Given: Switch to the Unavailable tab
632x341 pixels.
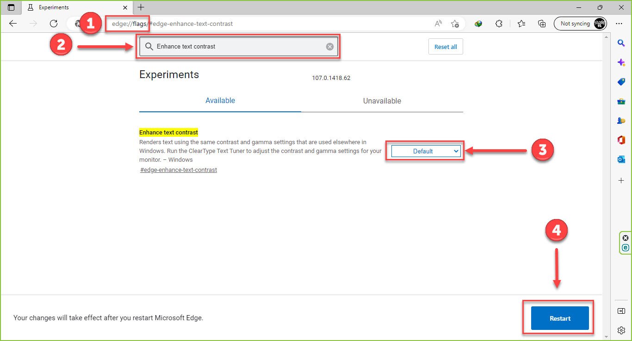Looking at the screenshot, I should pyautogui.click(x=382, y=101).
